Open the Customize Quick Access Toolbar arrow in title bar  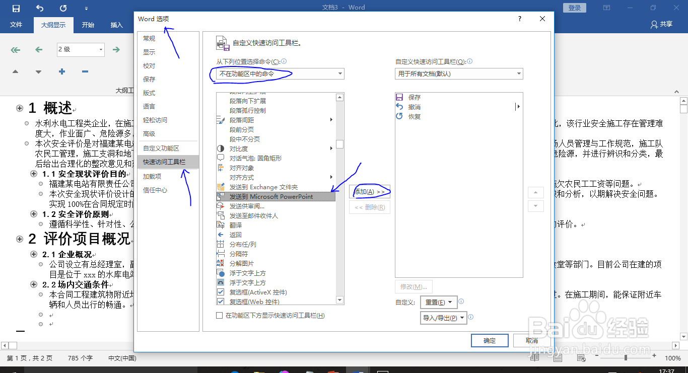(87, 9)
